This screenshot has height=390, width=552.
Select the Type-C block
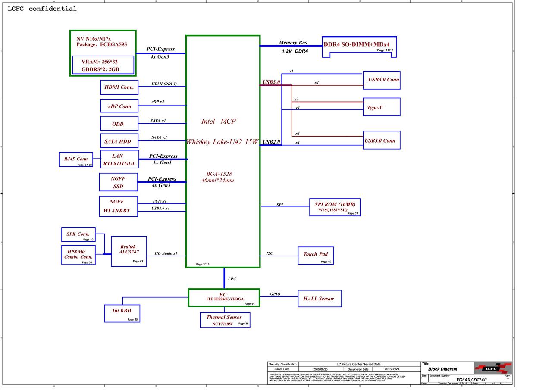381,107
